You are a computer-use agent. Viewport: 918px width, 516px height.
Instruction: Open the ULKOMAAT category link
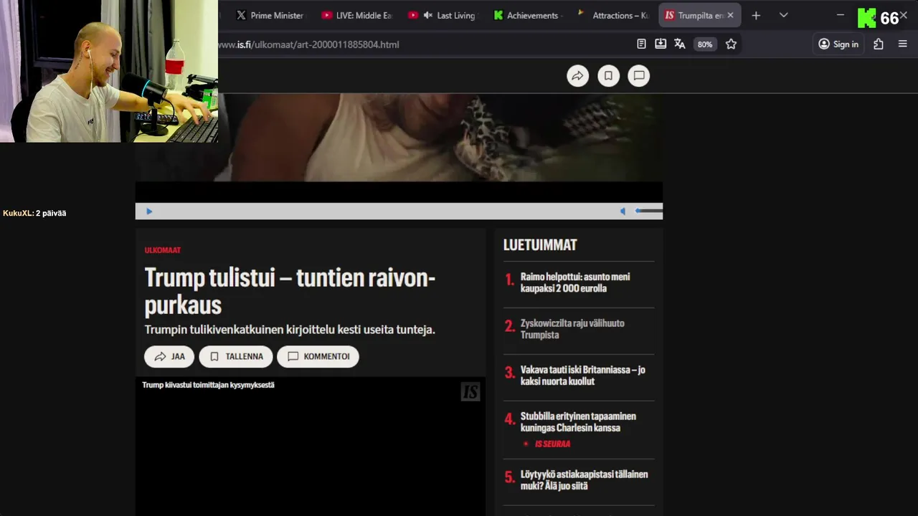point(163,250)
